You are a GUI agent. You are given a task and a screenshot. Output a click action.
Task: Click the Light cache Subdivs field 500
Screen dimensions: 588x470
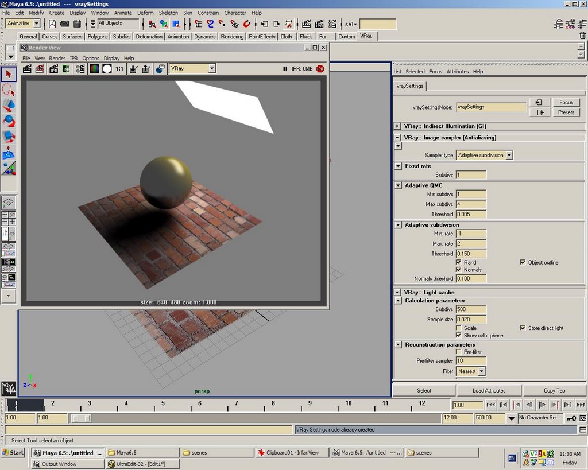[471, 309]
